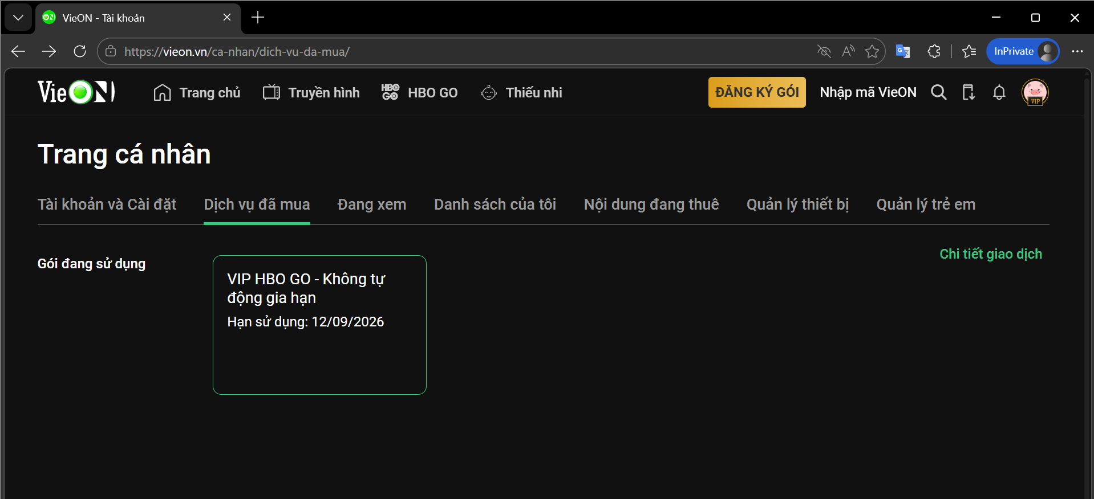Open browser Settings and more menu
This screenshot has width=1094, height=499.
[x=1077, y=51]
